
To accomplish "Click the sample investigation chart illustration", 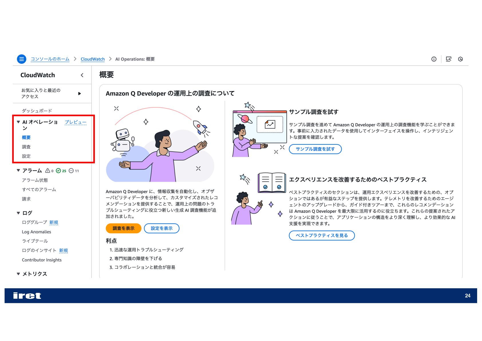I will [259, 129].
